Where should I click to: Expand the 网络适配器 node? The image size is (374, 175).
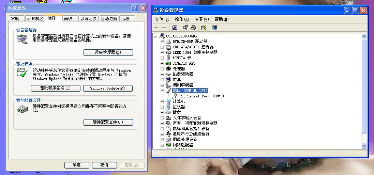(x=162, y=145)
